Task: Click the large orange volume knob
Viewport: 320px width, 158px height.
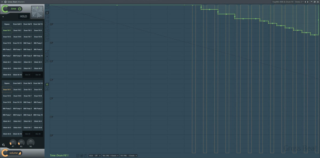Action: (5, 153)
